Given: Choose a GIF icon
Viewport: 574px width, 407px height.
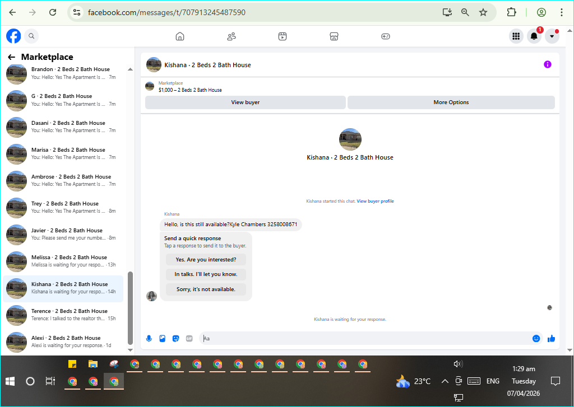Looking at the screenshot, I should tap(189, 339).
